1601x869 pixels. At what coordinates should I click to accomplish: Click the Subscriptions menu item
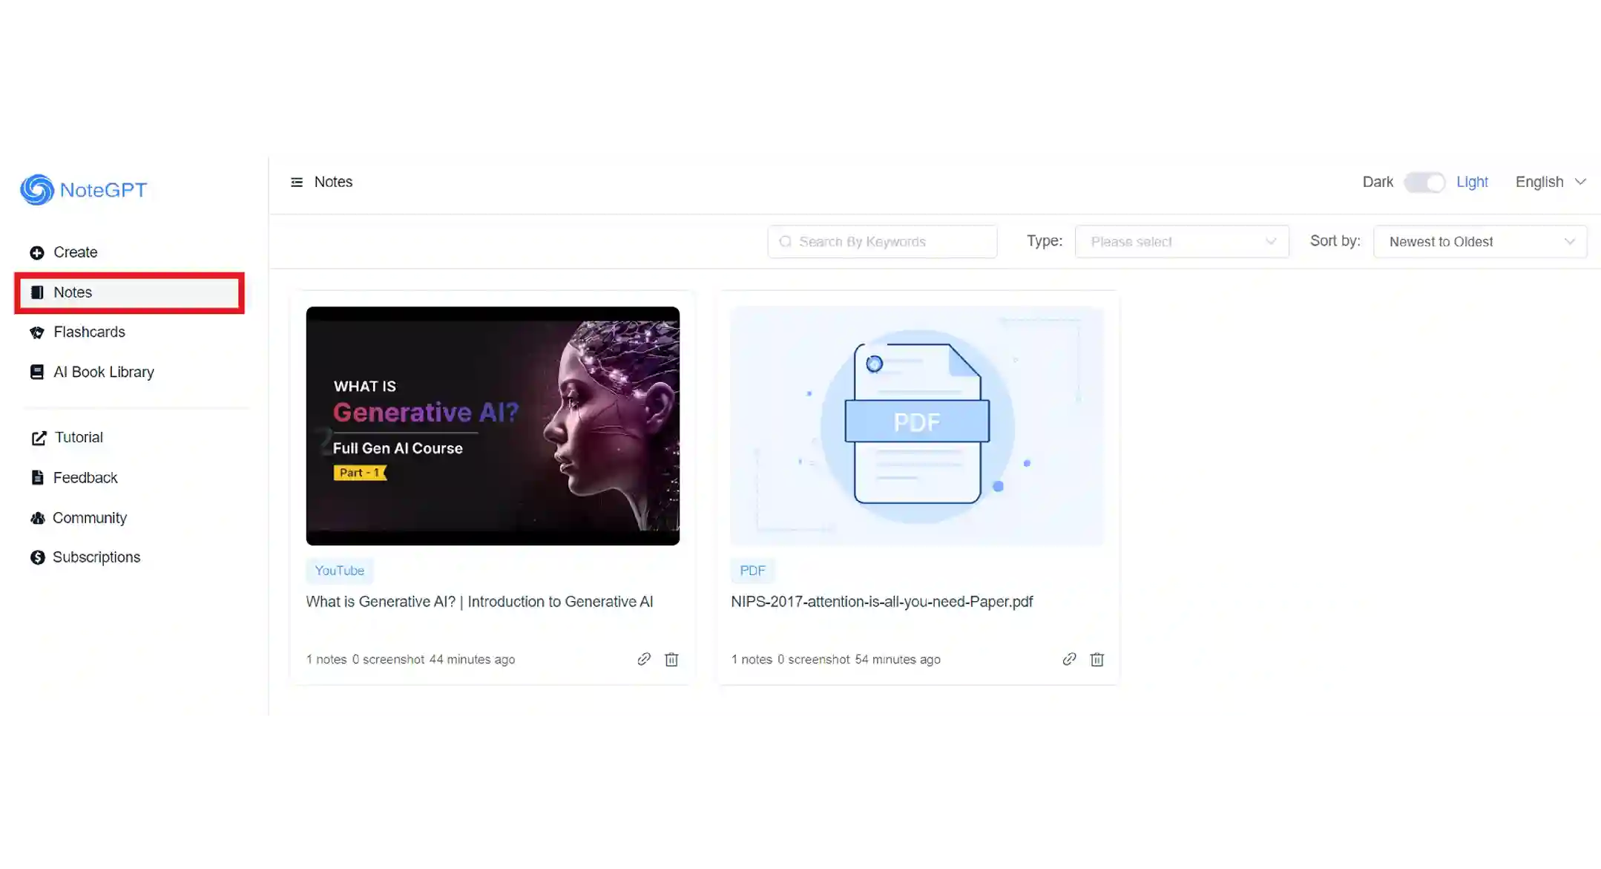[x=96, y=557]
